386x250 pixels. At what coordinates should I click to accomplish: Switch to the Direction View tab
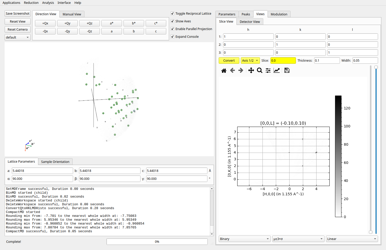point(46,14)
